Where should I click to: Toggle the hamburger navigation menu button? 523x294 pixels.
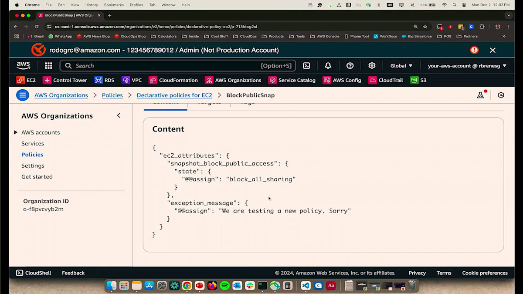click(x=23, y=95)
